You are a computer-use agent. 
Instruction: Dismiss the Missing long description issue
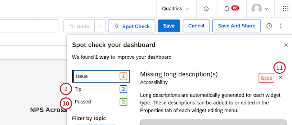[x=280, y=78]
